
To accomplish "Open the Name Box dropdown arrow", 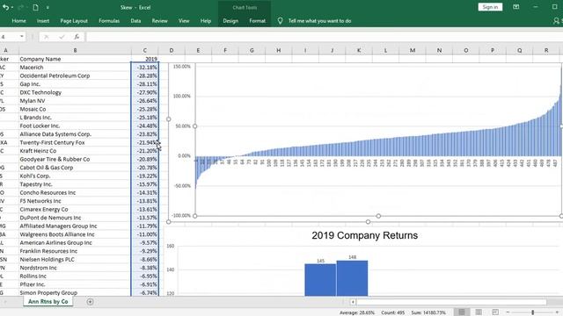I will pos(21,37).
